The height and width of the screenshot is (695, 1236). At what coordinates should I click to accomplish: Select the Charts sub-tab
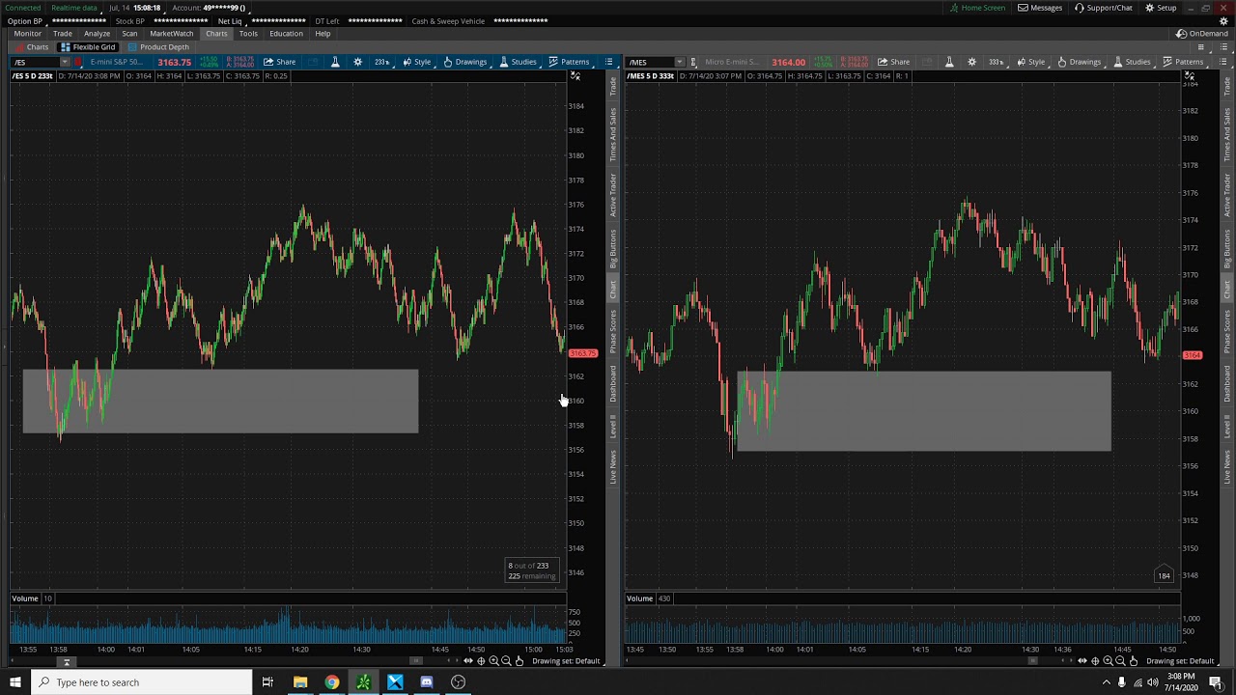point(32,47)
